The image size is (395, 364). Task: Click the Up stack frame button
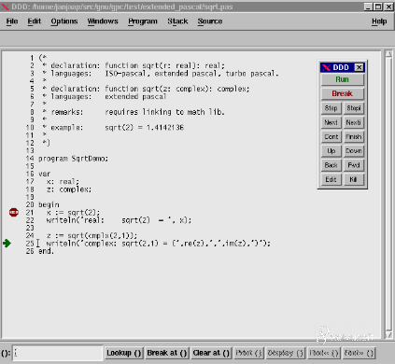[331, 151]
